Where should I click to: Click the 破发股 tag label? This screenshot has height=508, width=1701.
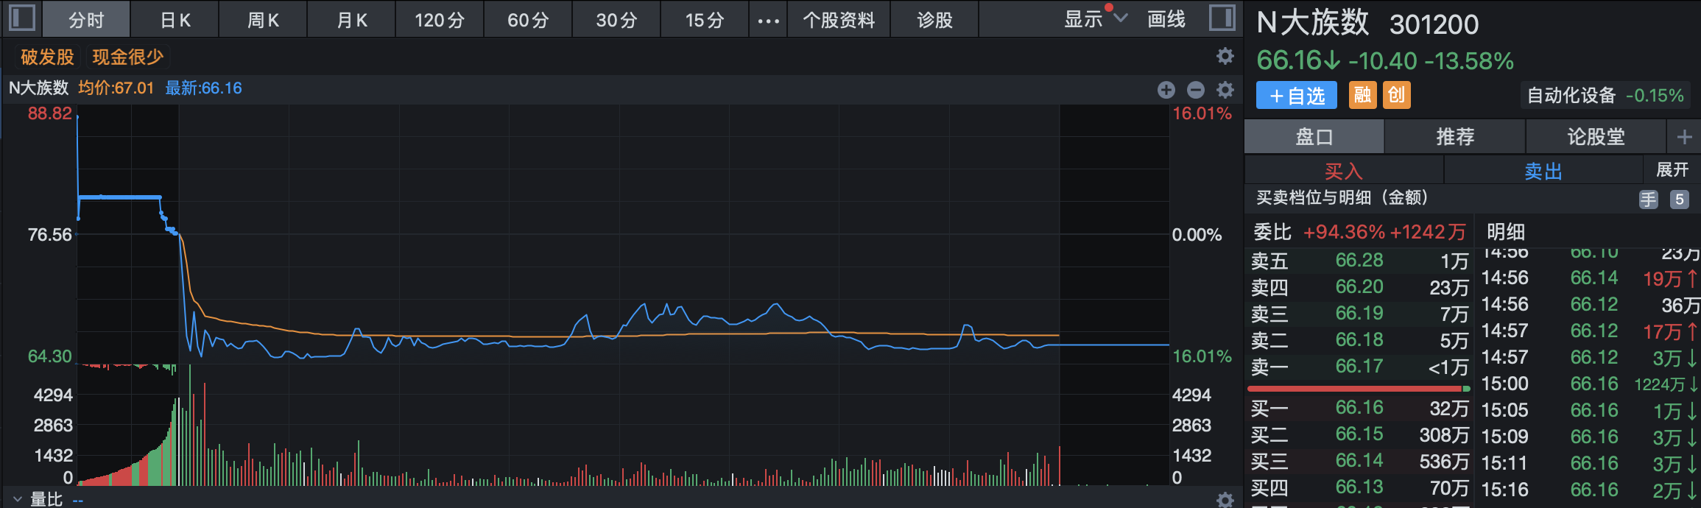(x=47, y=57)
